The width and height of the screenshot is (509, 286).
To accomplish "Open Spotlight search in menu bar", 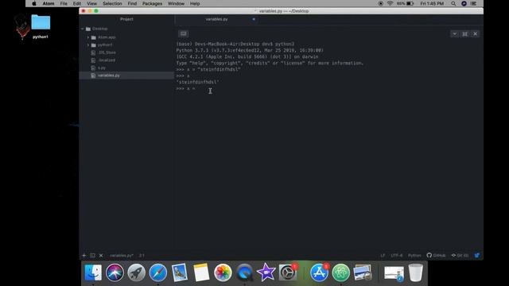I will [453, 3].
